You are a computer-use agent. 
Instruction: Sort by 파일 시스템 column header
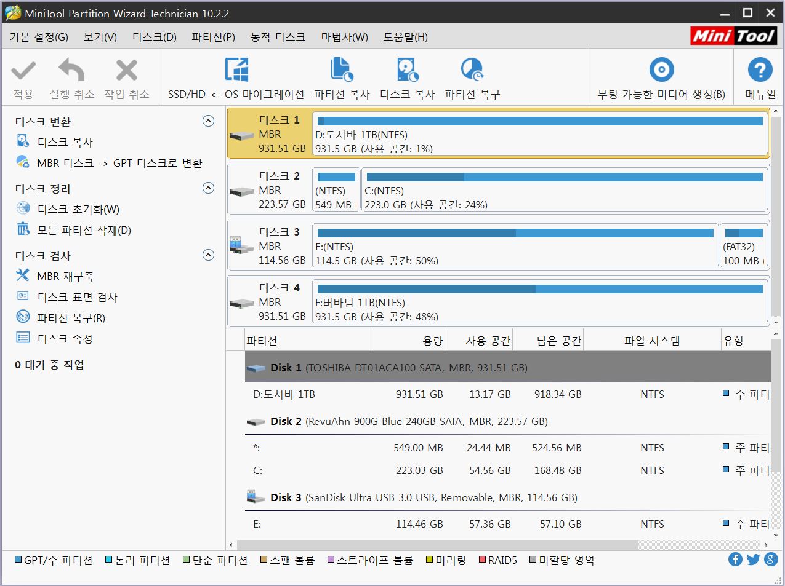pyautogui.click(x=652, y=340)
